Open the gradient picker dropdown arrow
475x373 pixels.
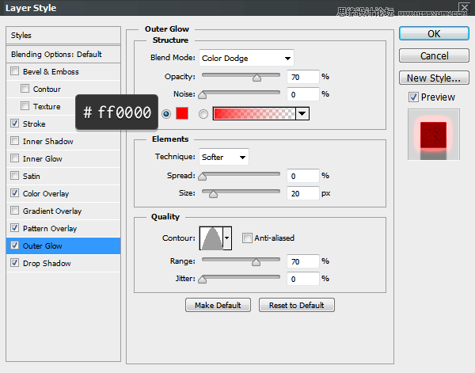[x=302, y=113]
